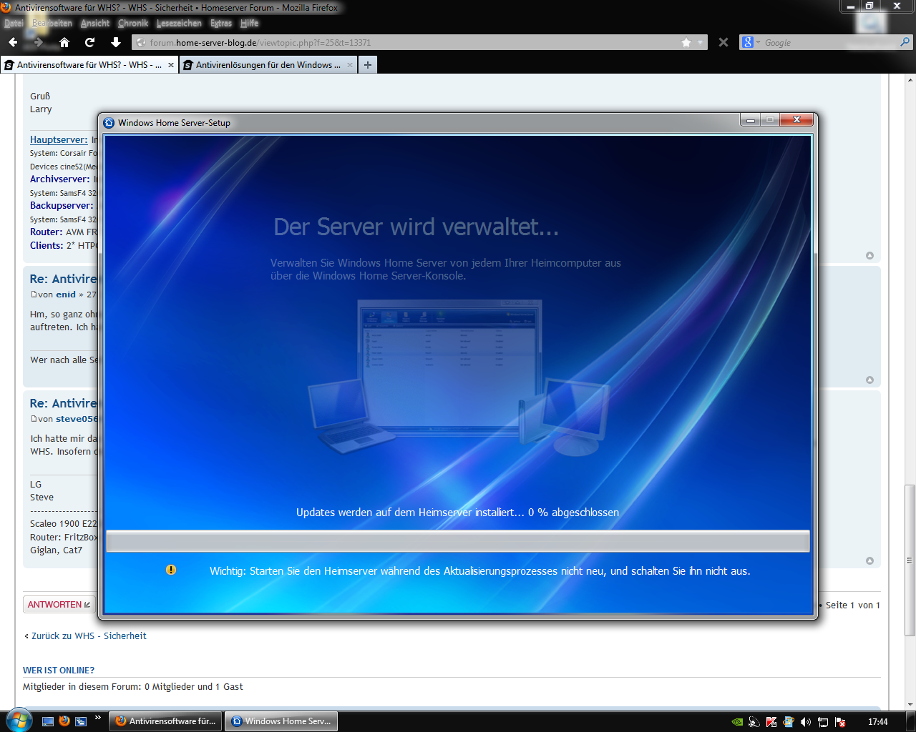Click the browser page vertical scrollbar thumb
Image resolution: width=916 pixels, height=732 pixels.
(x=910, y=560)
